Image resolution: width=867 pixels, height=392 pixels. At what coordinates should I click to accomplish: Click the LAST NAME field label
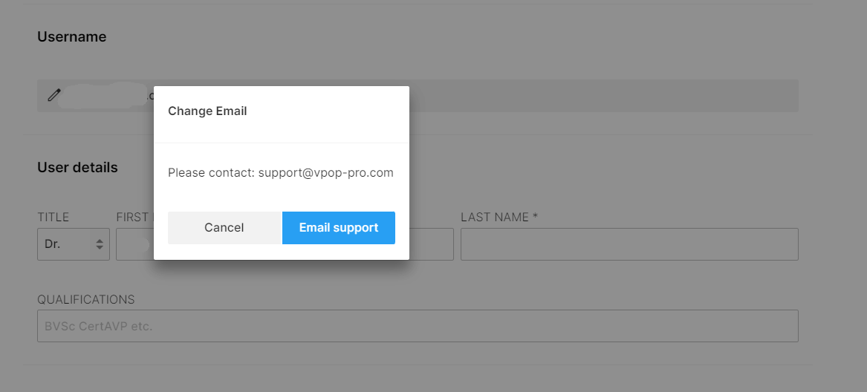499,218
